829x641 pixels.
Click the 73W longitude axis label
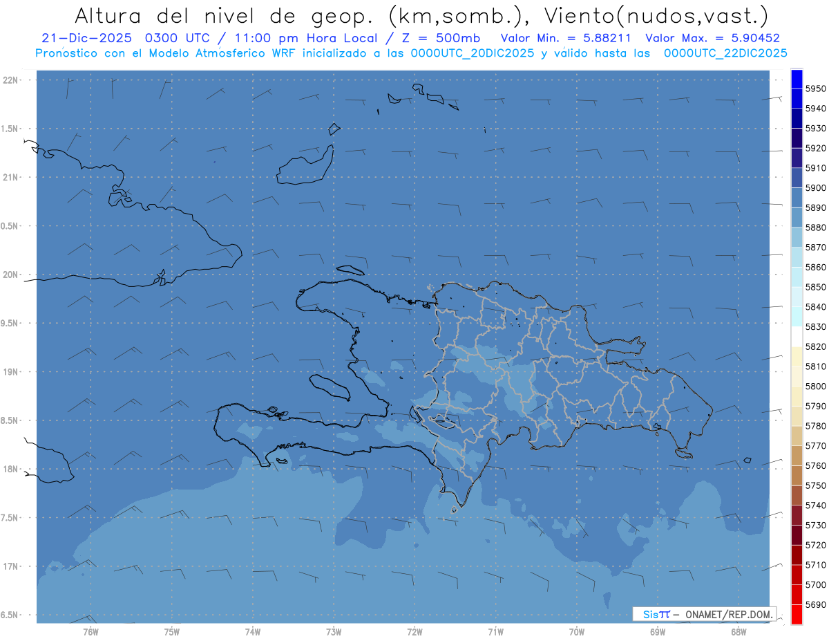334,632
